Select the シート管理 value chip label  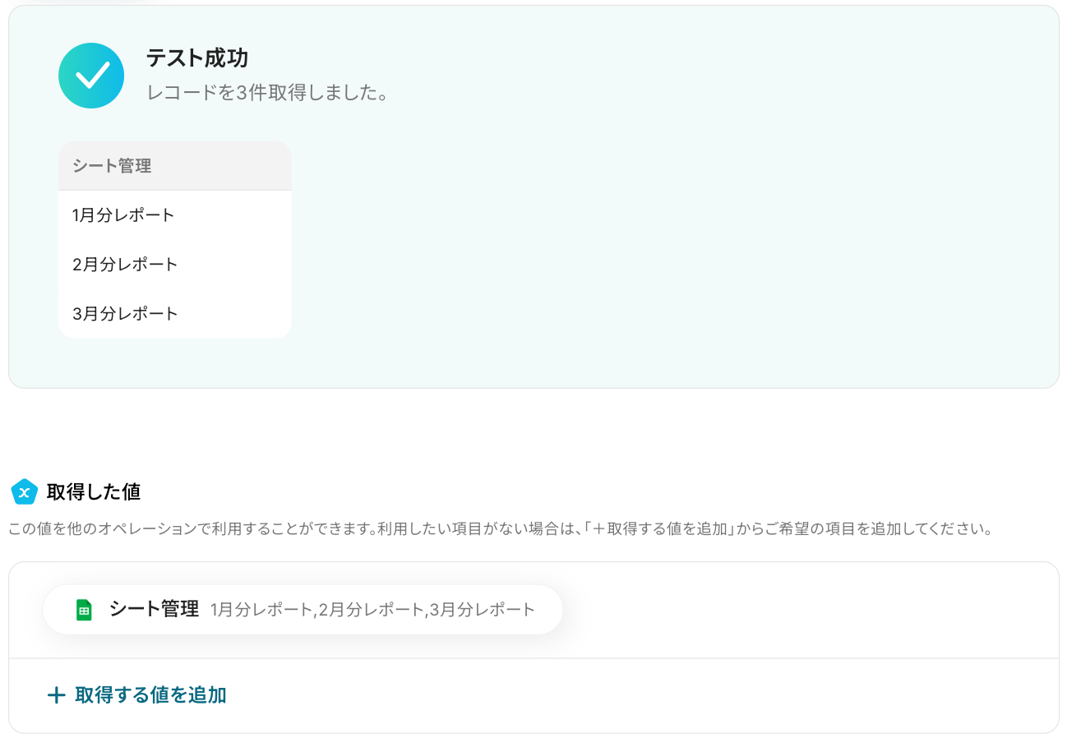(154, 609)
